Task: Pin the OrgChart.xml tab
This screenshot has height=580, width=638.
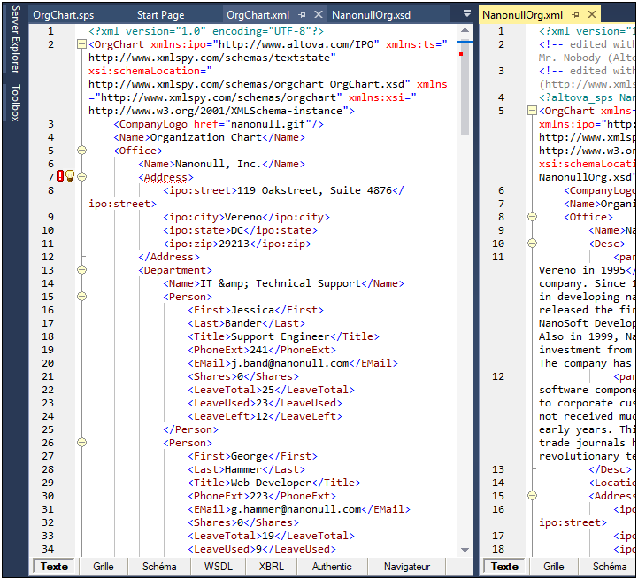Action: point(303,15)
